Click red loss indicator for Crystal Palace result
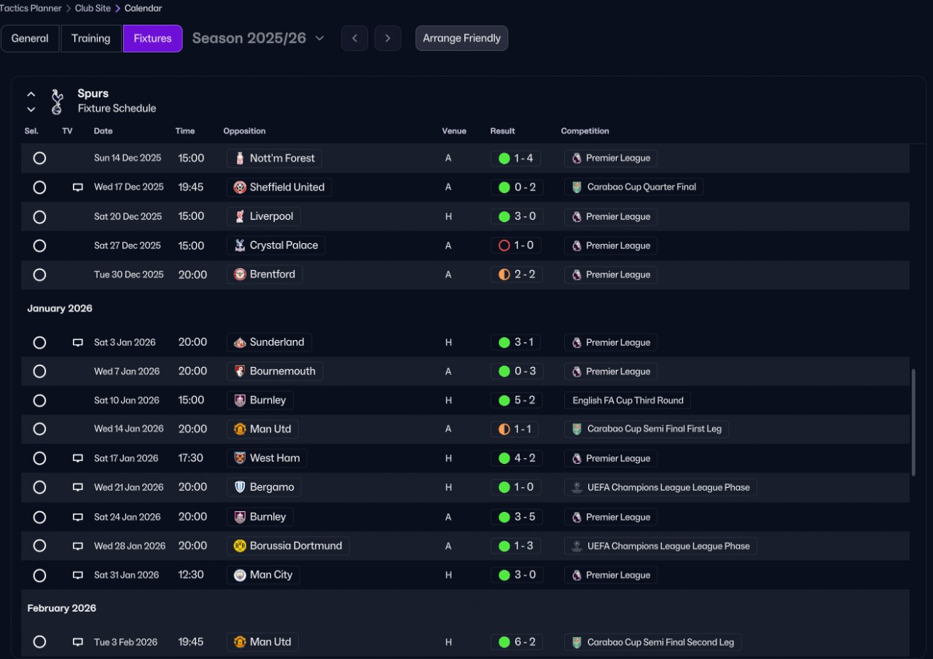The height and width of the screenshot is (659, 933). click(504, 245)
